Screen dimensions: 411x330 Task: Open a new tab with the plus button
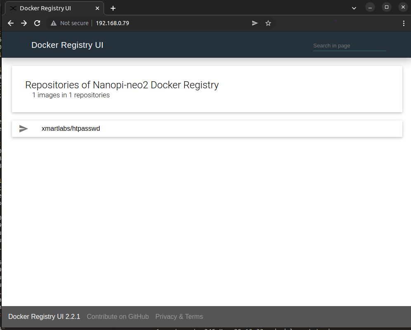point(113,8)
